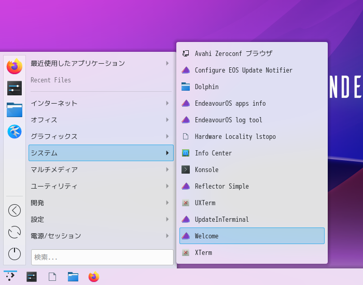This screenshot has width=363, height=285.
Task: Expand the インターネット category arrow
Action: 167,103
